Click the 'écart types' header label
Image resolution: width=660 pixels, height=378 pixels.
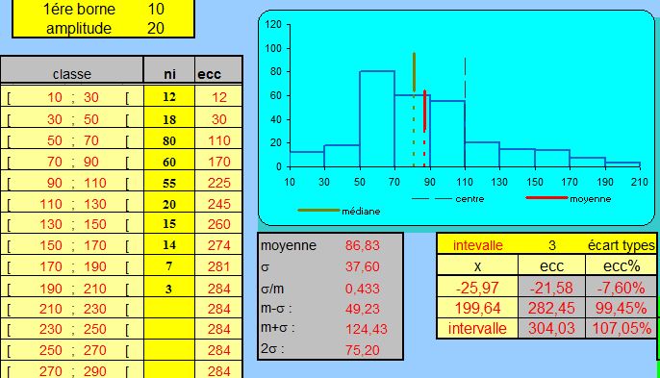622,245
